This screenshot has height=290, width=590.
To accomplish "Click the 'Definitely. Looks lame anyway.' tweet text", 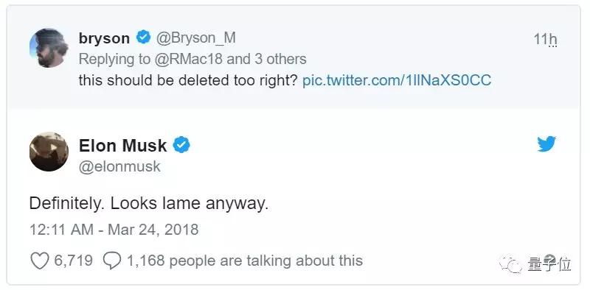I will click(149, 203).
